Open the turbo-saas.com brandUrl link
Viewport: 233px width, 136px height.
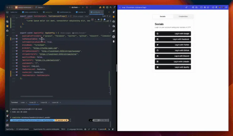point(45,48)
